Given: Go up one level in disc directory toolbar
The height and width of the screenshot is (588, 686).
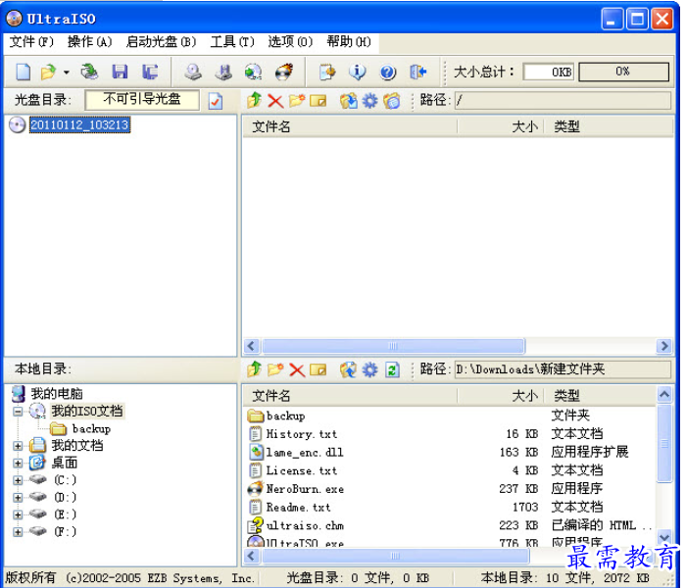Looking at the screenshot, I should click(254, 101).
